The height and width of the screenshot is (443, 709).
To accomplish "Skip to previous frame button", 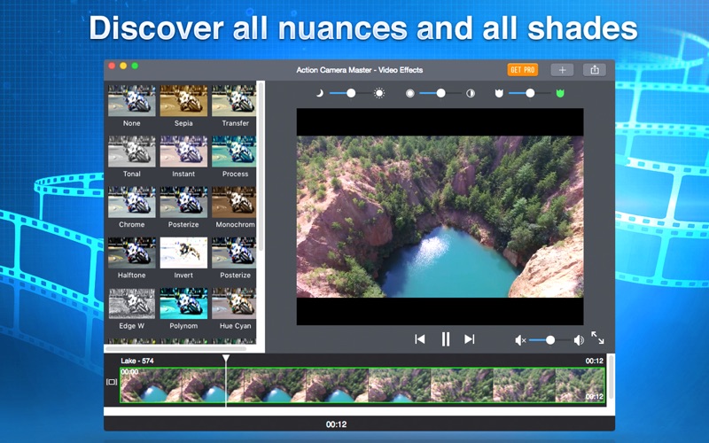I will [419, 339].
